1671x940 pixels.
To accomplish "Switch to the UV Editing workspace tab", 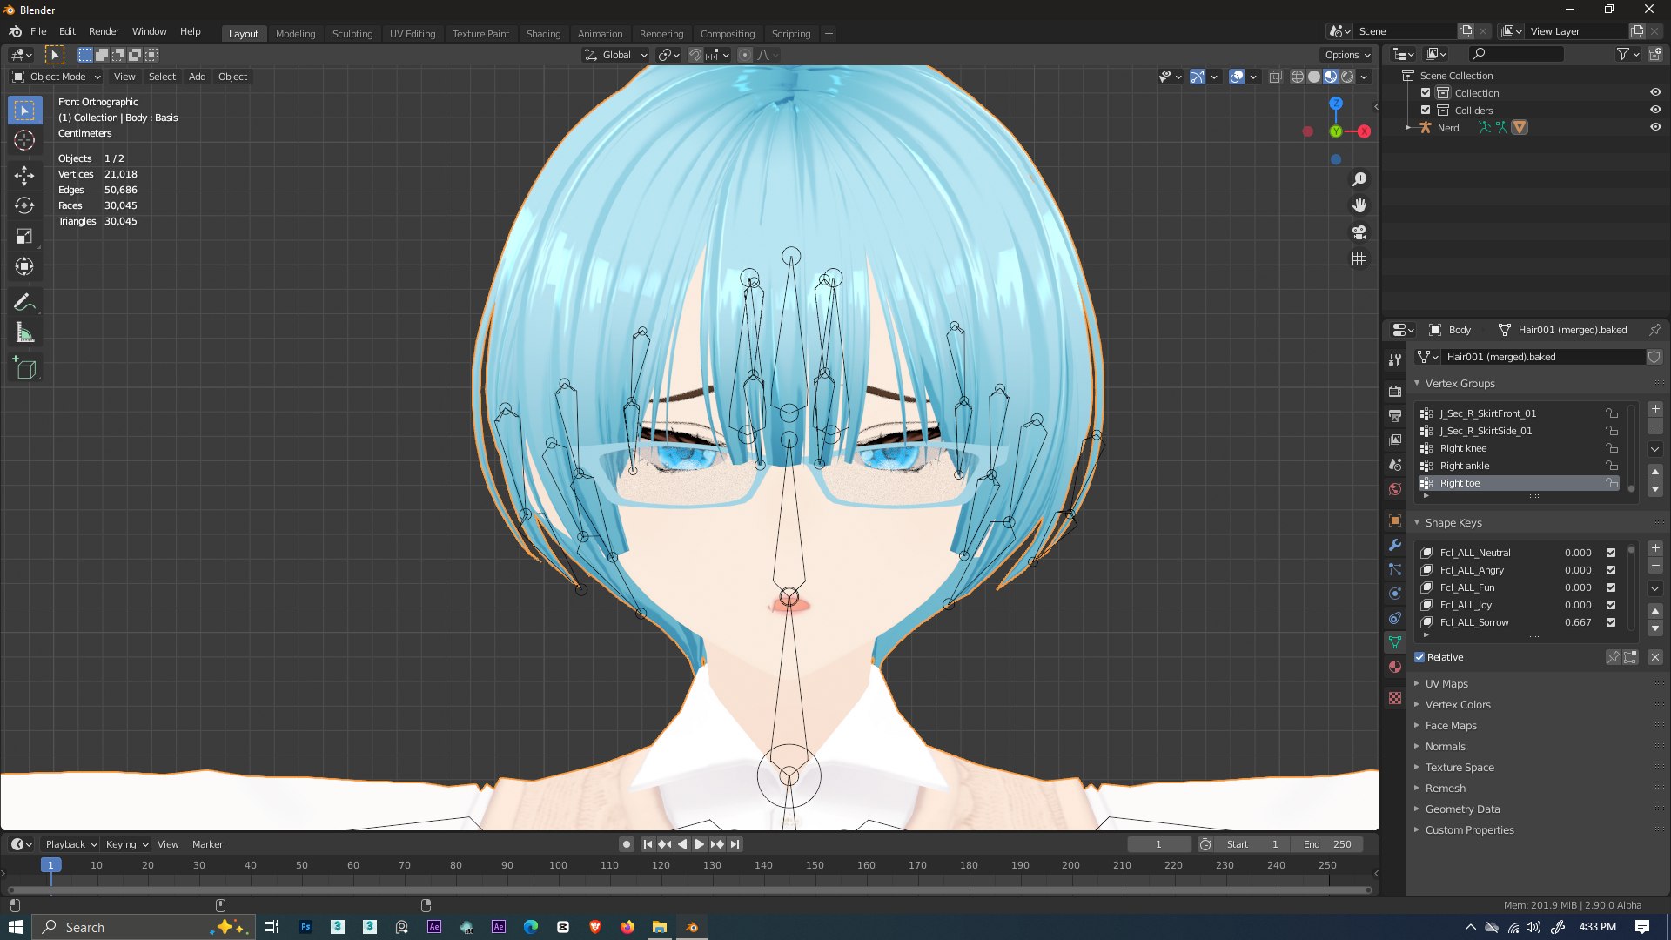I will tap(413, 34).
